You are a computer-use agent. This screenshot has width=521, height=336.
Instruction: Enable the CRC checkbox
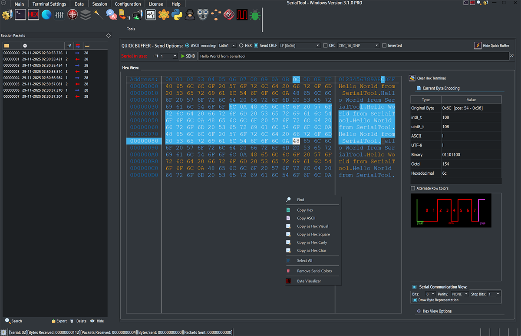[x=326, y=46]
